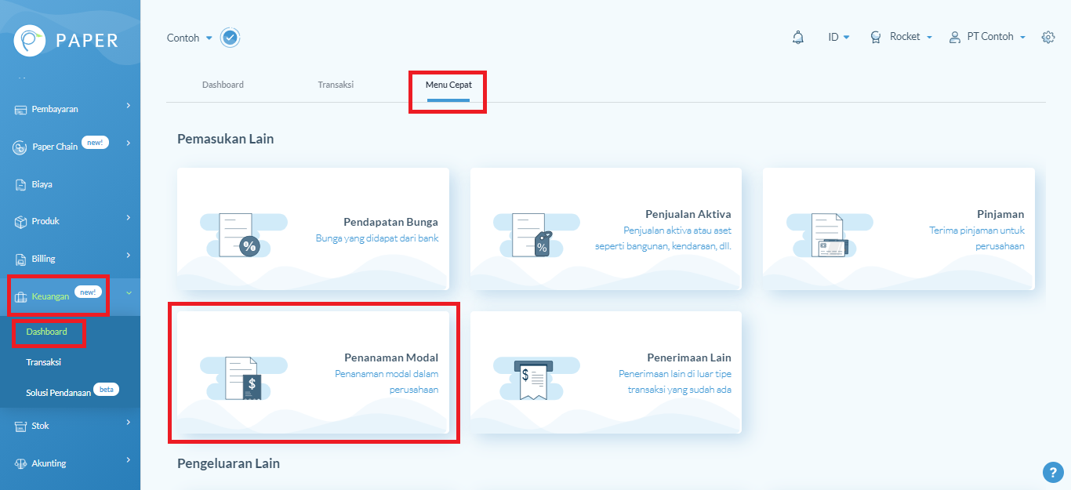Switch to the Dashboard tab

223,85
